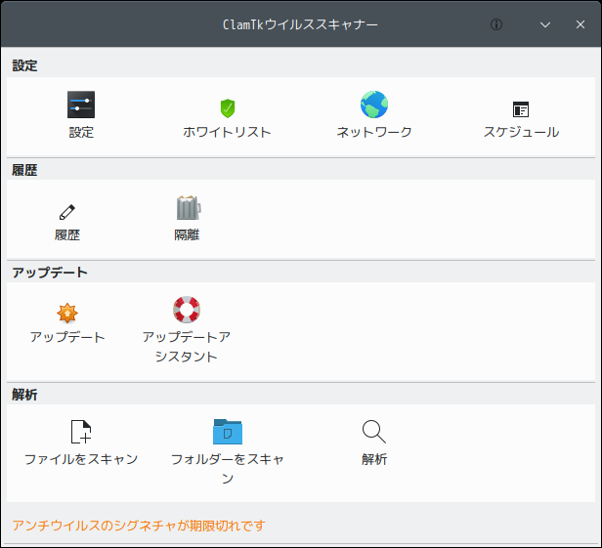The height and width of the screenshot is (548, 602).
Task: Click the info button in title bar
Action: (x=496, y=24)
